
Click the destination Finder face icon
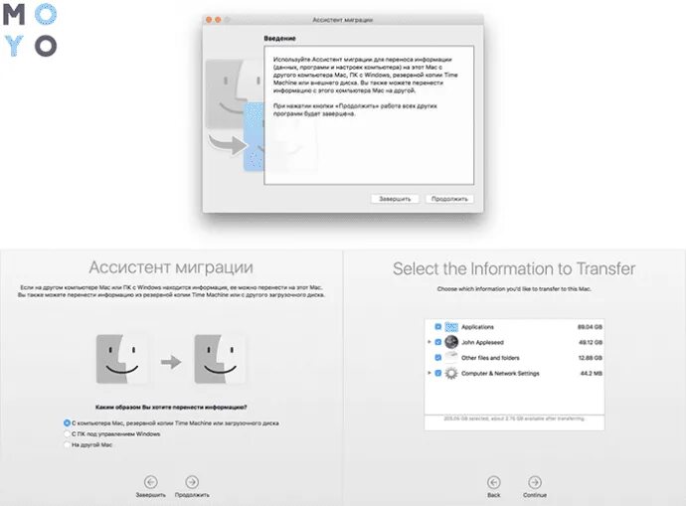[220, 359]
